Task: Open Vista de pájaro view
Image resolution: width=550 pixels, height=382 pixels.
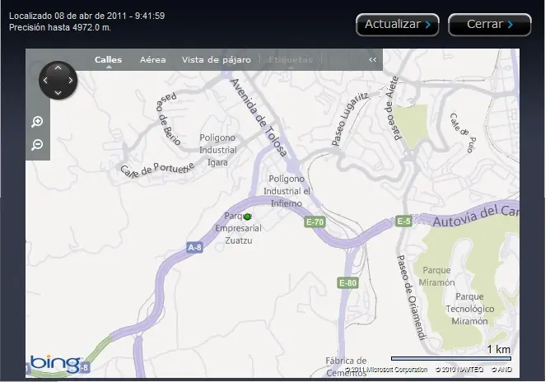Action: [x=217, y=59]
